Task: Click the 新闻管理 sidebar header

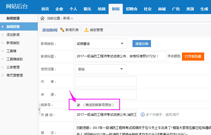Action: coord(13,18)
